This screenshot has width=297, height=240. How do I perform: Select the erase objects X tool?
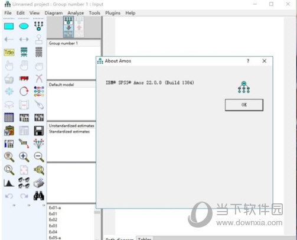point(39,79)
